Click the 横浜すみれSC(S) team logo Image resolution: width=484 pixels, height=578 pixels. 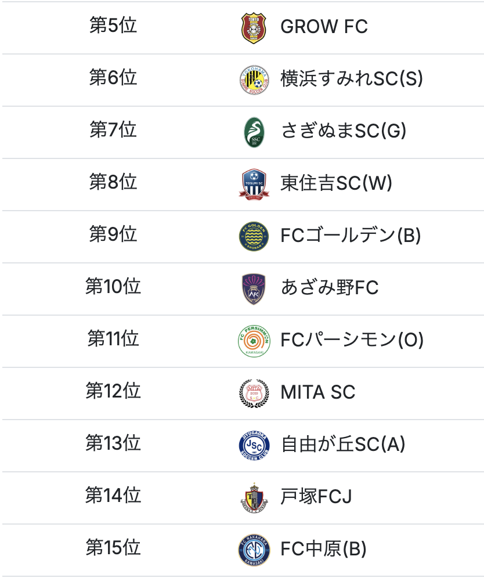(254, 80)
